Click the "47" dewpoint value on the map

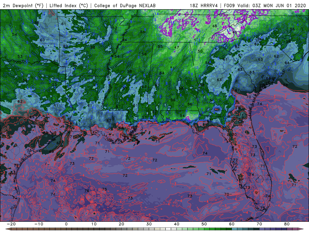pyautogui.click(x=177, y=47)
